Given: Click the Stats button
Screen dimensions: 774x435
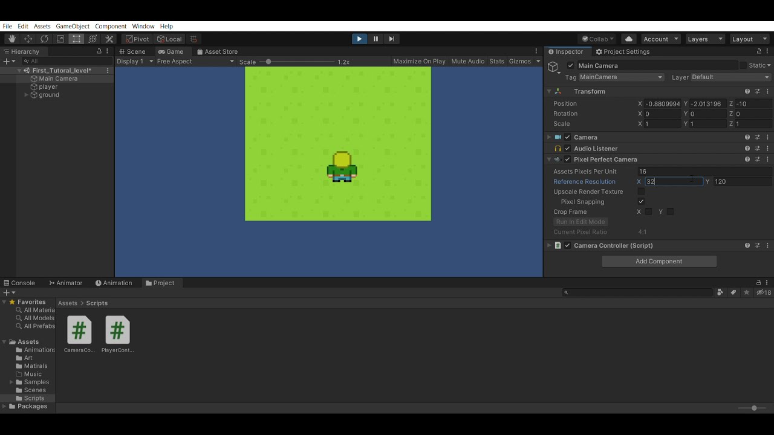Looking at the screenshot, I should [496, 61].
